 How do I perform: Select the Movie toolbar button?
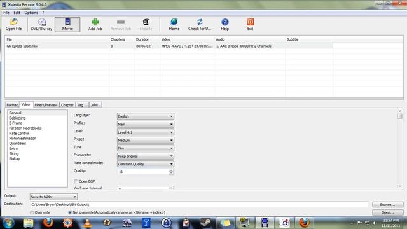[x=67, y=24]
